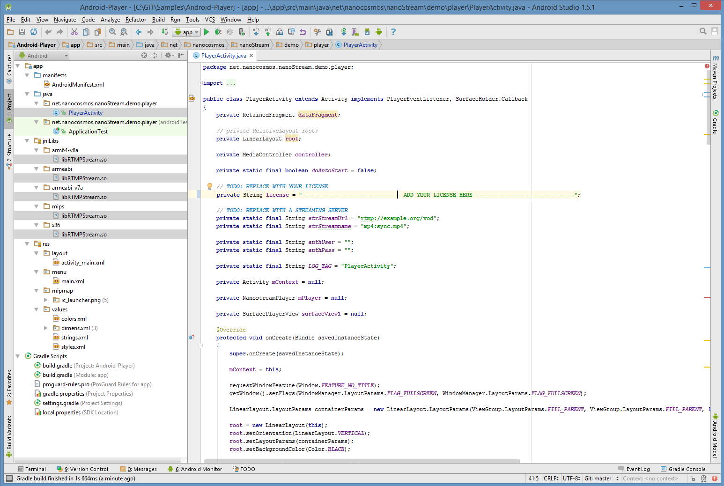Click Sync Project with Gradle Files icon
724x486 pixels.
(x=344, y=32)
